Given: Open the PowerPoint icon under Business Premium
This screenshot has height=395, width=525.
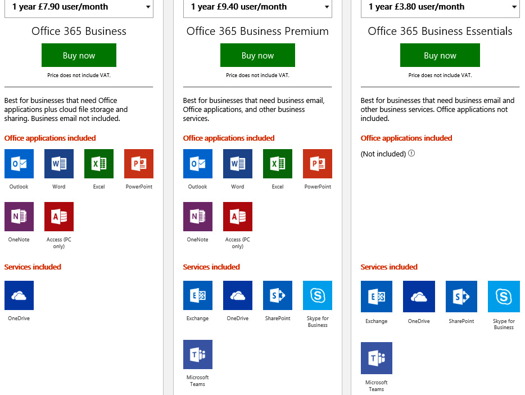Looking at the screenshot, I should click(318, 164).
